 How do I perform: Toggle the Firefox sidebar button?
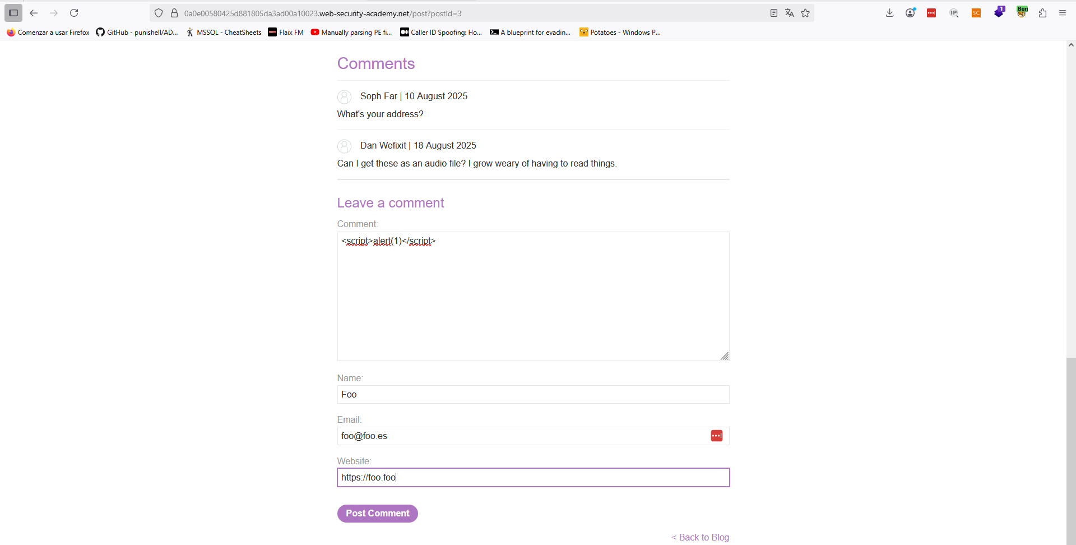pyautogui.click(x=13, y=13)
